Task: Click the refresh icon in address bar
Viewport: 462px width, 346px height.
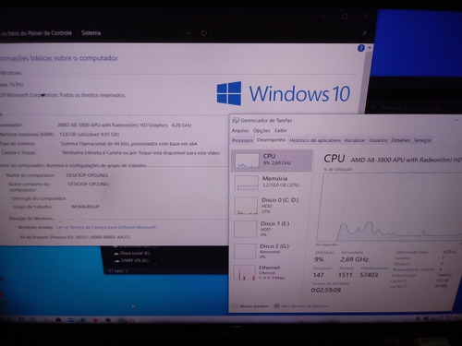Action: point(203,33)
